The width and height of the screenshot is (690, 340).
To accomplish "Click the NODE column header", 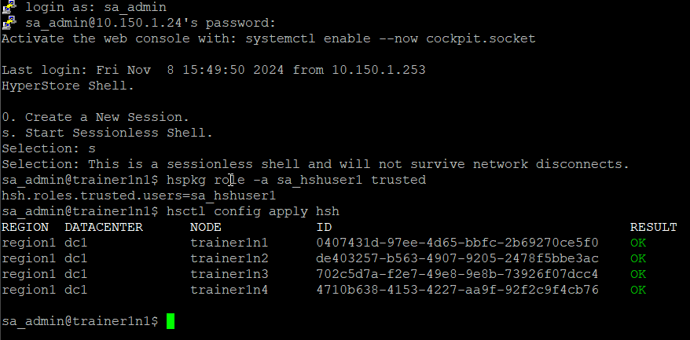I will click(x=205, y=227).
